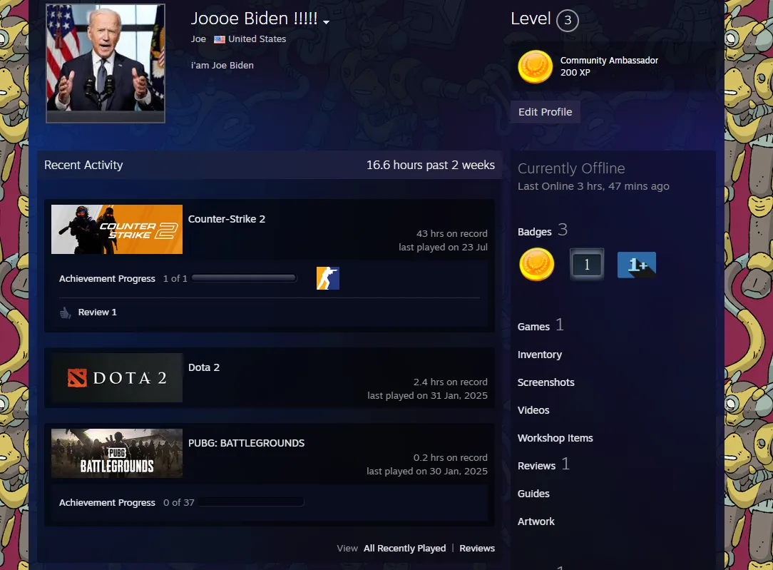View All Recently Played games

tap(405, 549)
